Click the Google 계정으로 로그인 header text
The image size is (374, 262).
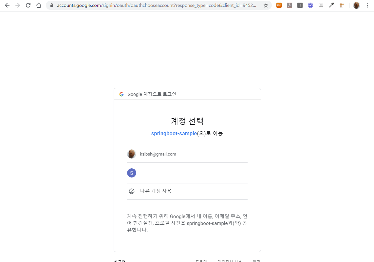point(152,94)
